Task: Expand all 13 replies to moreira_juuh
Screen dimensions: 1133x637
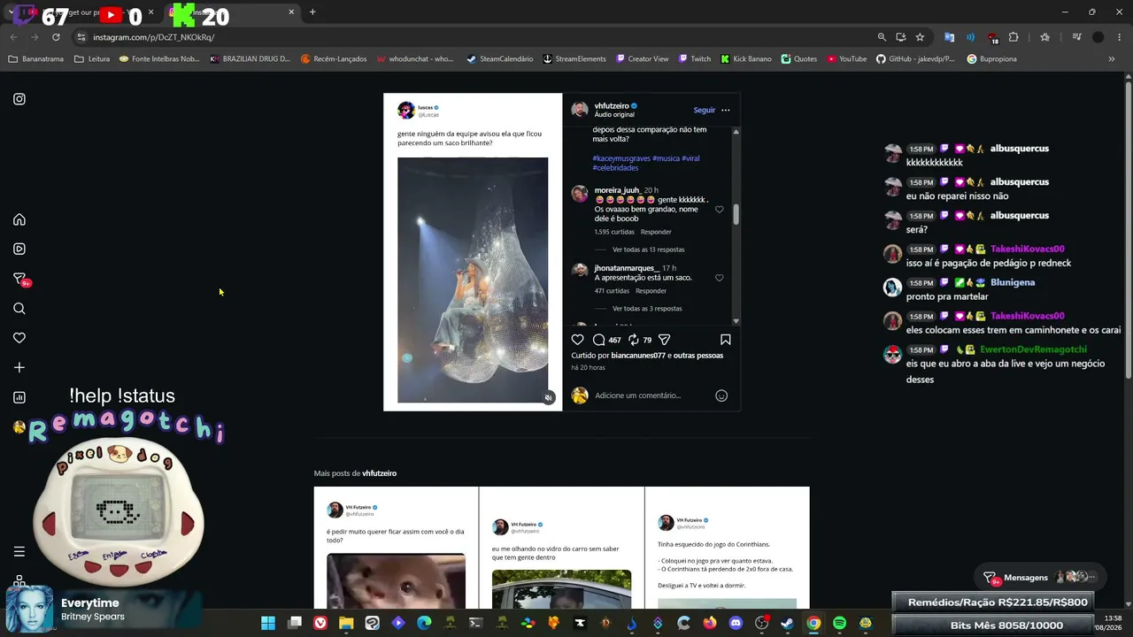Action: [x=648, y=249]
